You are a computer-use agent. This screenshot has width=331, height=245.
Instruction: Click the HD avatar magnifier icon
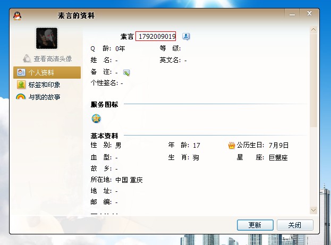point(27,58)
